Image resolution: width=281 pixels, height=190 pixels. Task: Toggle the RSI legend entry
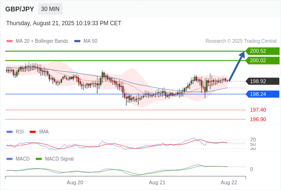pos(15,132)
